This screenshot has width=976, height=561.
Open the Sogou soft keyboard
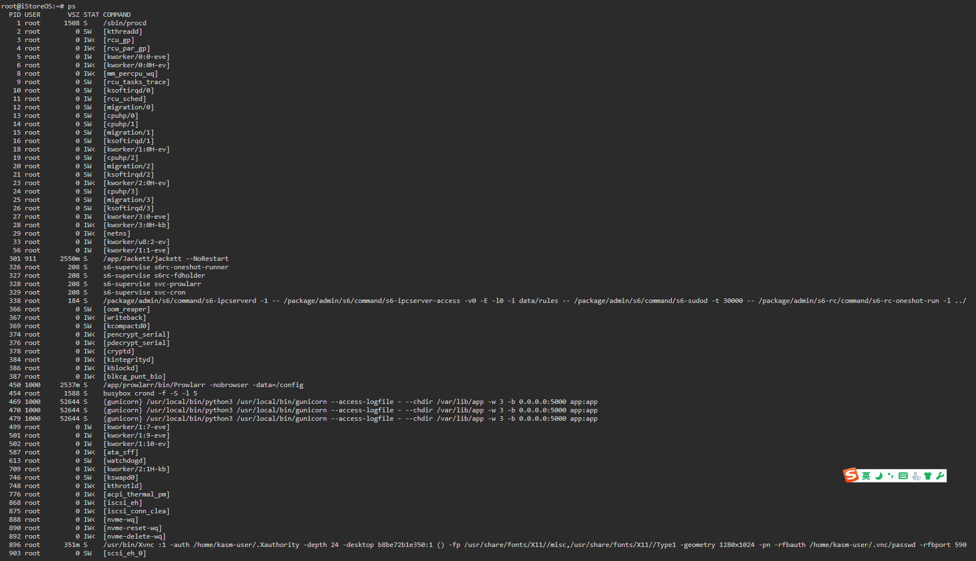coord(903,476)
